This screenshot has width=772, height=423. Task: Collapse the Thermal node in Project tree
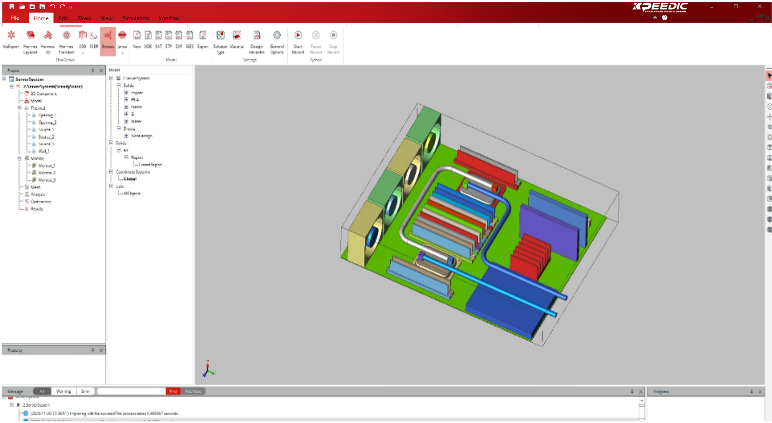(20, 108)
